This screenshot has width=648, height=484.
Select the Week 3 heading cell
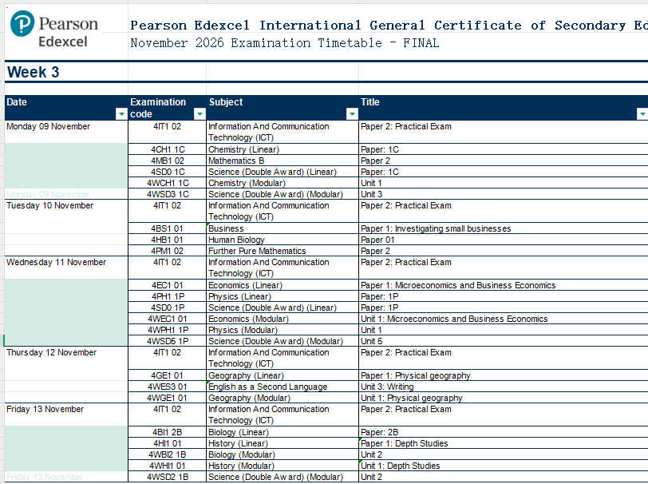[66, 72]
